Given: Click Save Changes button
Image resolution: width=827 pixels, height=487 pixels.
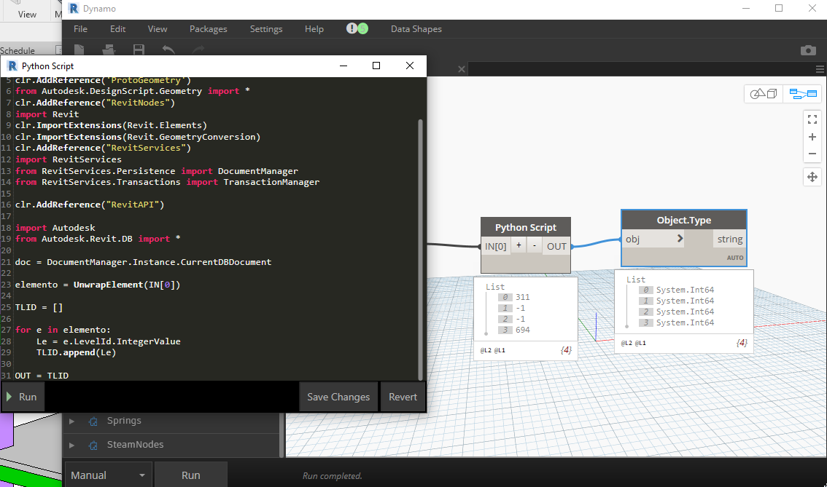Looking at the screenshot, I should click(338, 397).
